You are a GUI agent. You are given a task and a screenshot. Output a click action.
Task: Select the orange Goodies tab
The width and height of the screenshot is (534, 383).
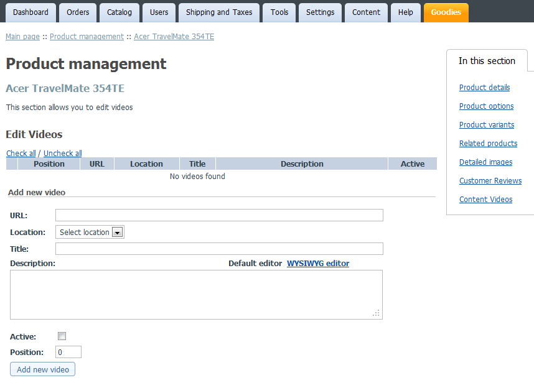click(446, 12)
